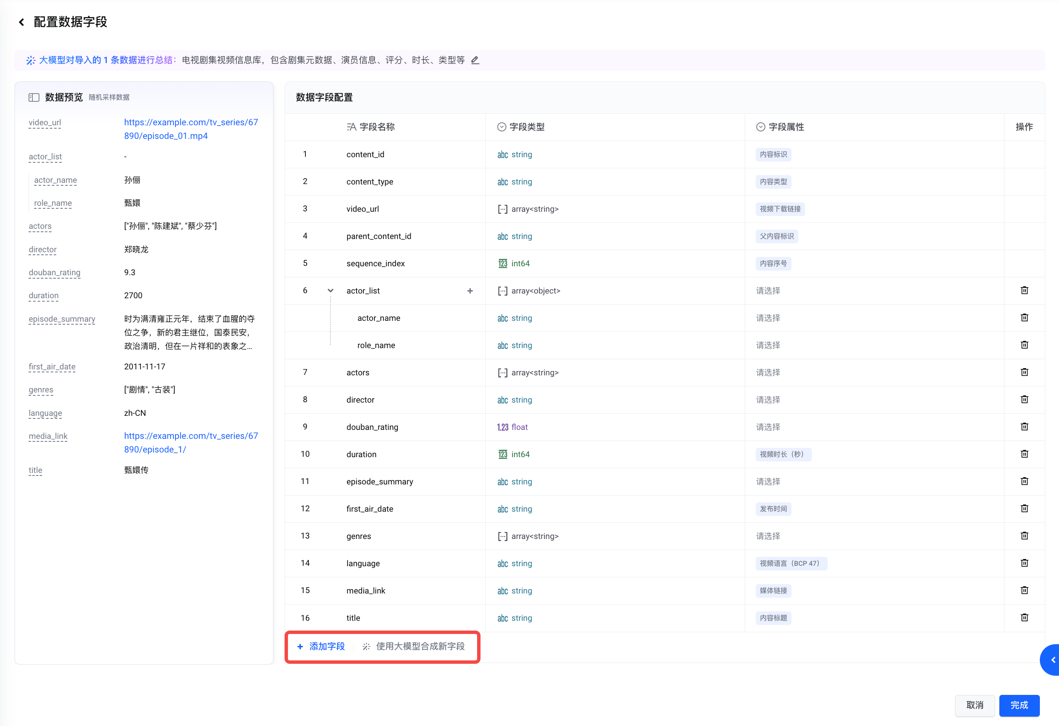This screenshot has width=1059, height=726.
Task: Remove the title field using trash icon
Action: (x=1024, y=617)
